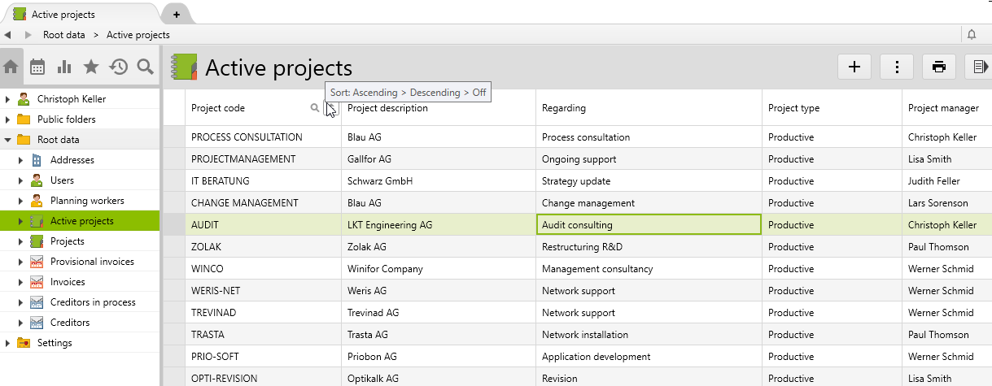992x386 pixels.
Task: Select Provisional invoices in the tree
Action: pyautogui.click(x=92, y=262)
